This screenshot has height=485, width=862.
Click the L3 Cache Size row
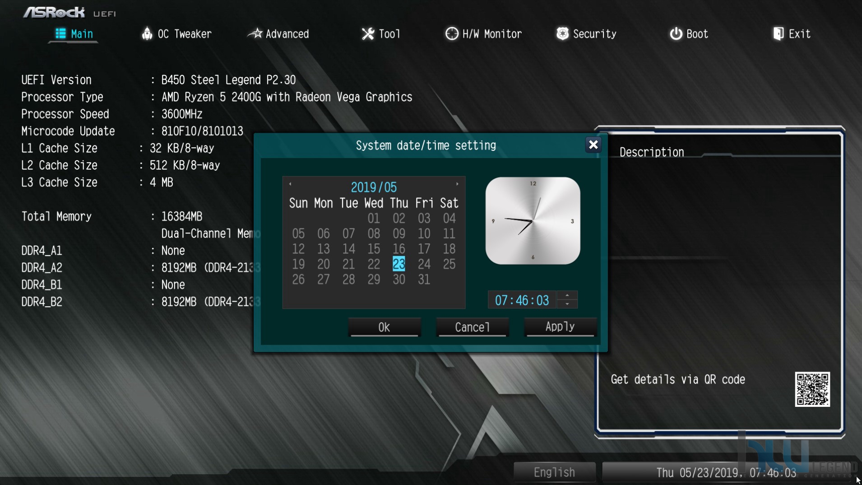pyautogui.click(x=97, y=182)
